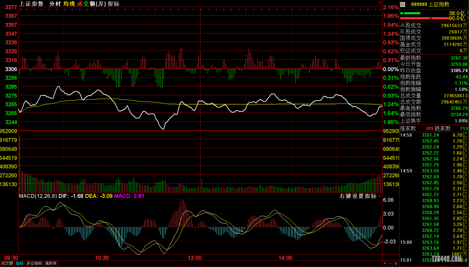The image size is (469, 267).
Task: Click the B股成交 row
Action: tap(434, 32)
